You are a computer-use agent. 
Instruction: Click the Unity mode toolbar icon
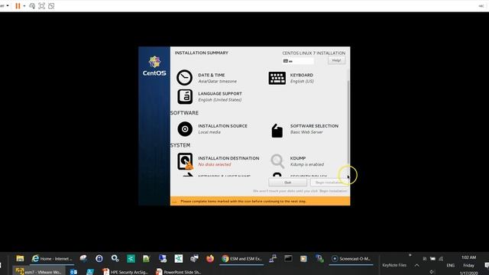pos(51,6)
